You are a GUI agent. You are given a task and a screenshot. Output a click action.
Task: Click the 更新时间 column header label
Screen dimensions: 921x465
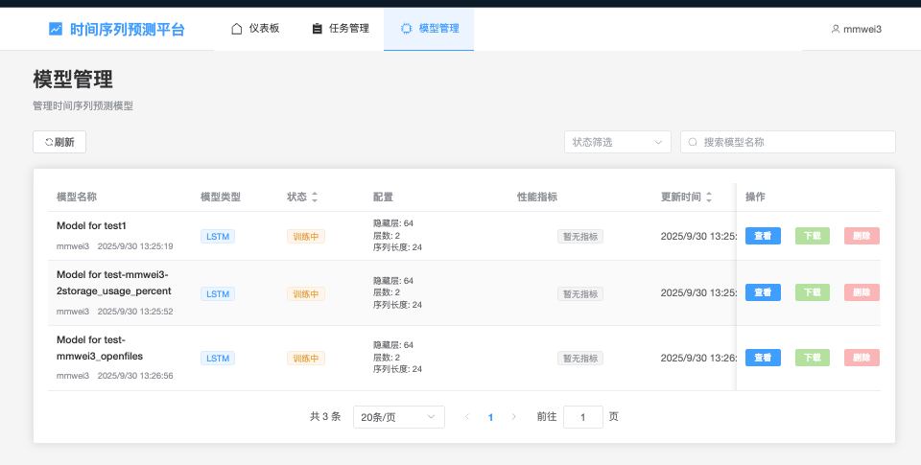pos(681,198)
